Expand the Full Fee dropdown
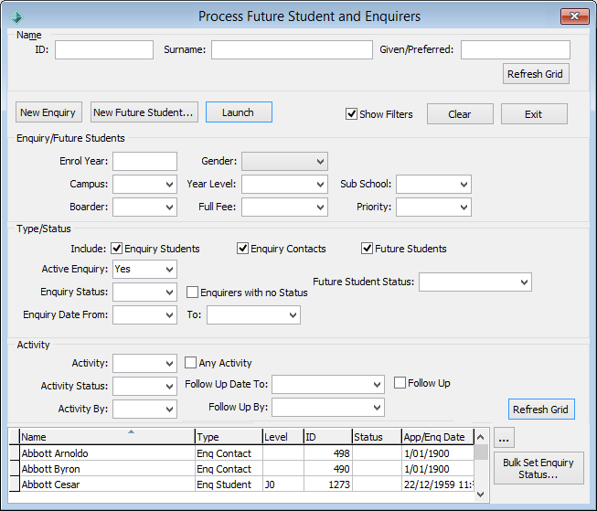This screenshot has width=597, height=511. (284, 208)
